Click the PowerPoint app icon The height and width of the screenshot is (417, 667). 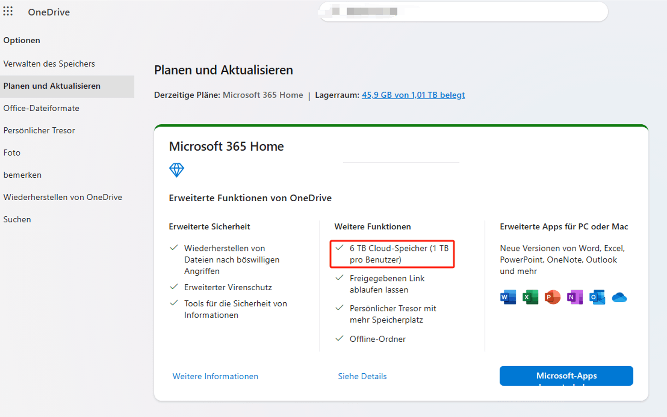[553, 297]
